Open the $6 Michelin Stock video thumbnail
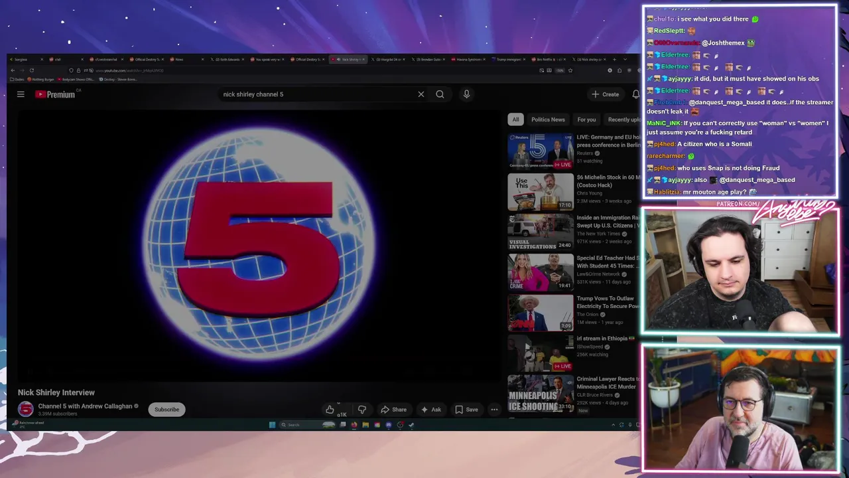Viewport: 849px width, 478px height. tap(541, 191)
